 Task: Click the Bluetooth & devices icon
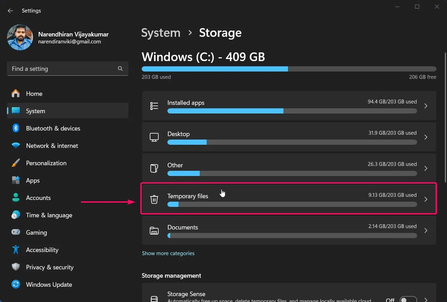click(16, 128)
